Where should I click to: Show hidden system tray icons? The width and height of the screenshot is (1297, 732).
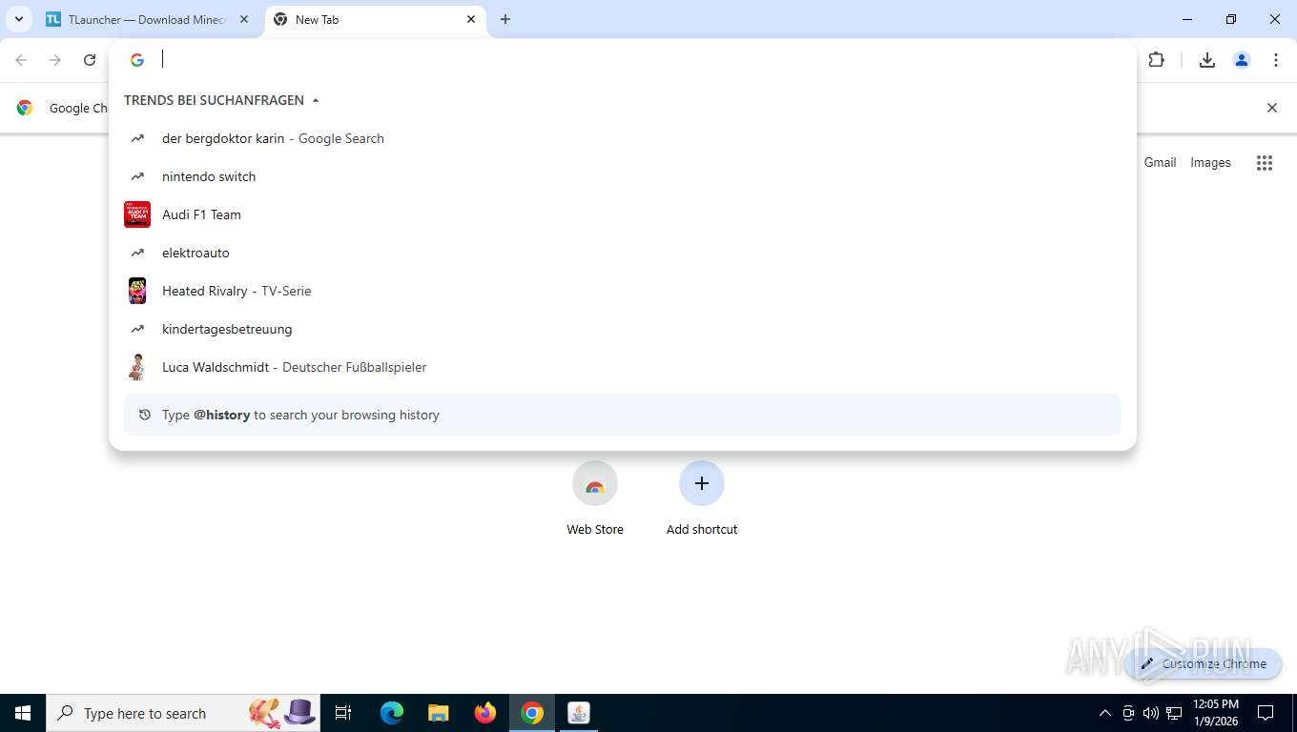tap(1105, 713)
